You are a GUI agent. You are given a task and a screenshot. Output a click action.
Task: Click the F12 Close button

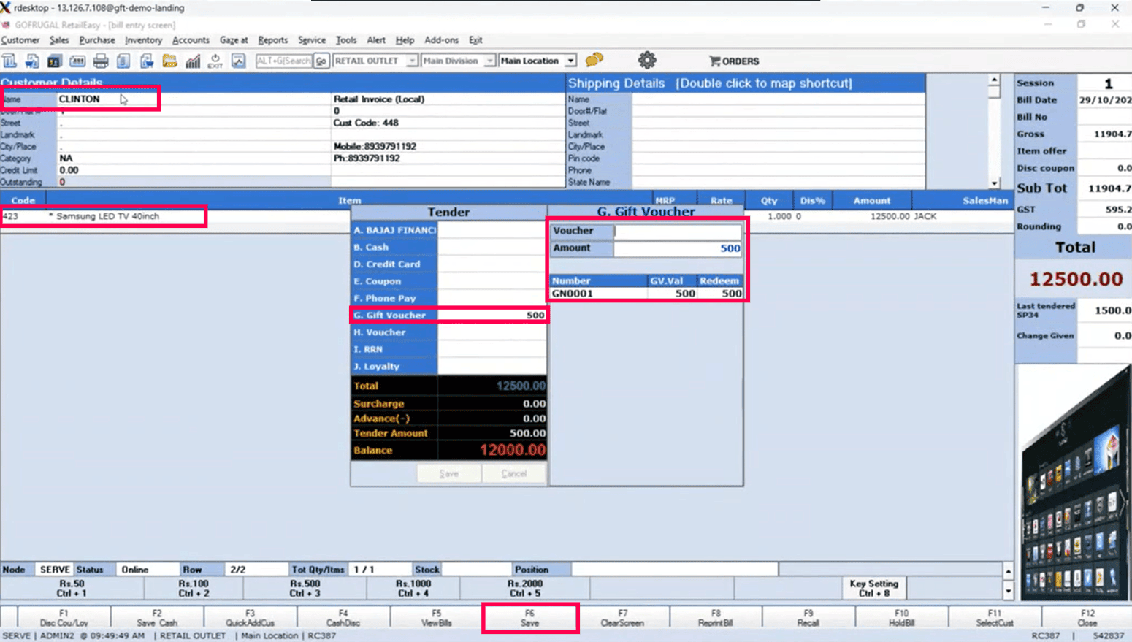1087,618
